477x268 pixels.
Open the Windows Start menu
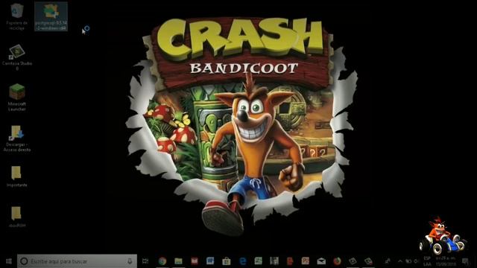point(8,261)
